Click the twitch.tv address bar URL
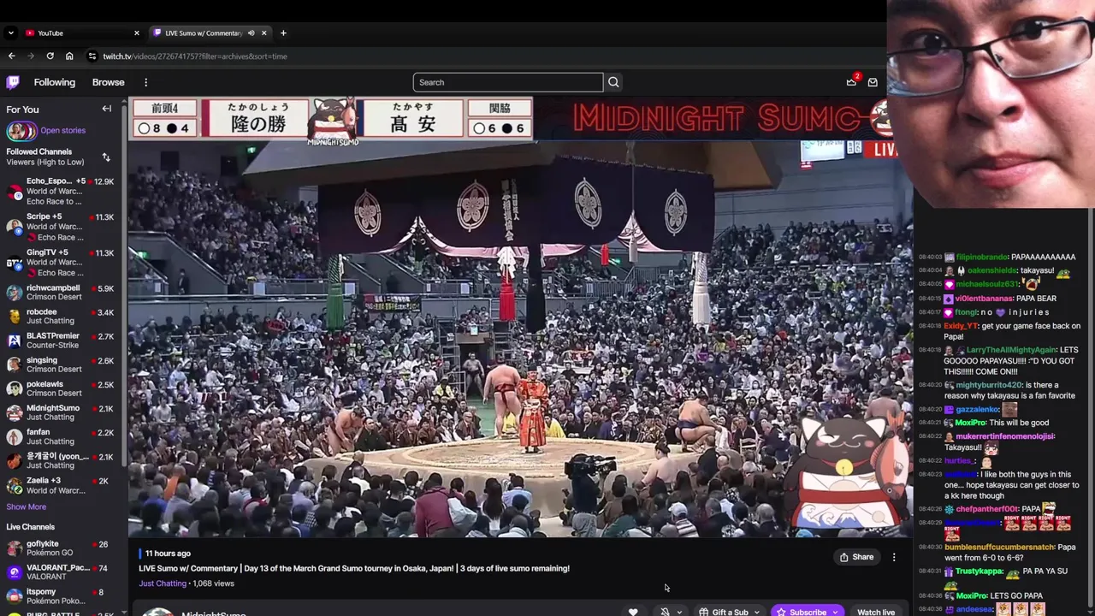This screenshot has width=1095, height=616. 195,56
